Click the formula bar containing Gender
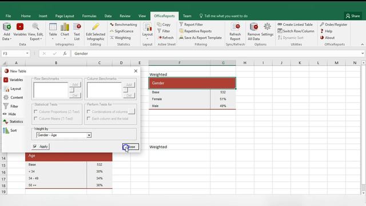This screenshot has width=366, height=206. tap(216, 53)
